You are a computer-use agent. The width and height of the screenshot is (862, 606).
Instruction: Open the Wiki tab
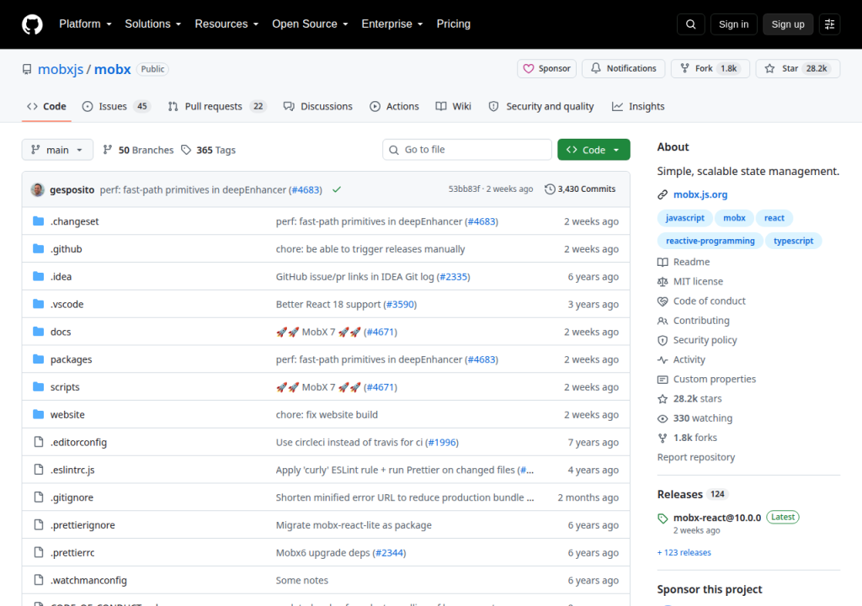click(x=454, y=107)
